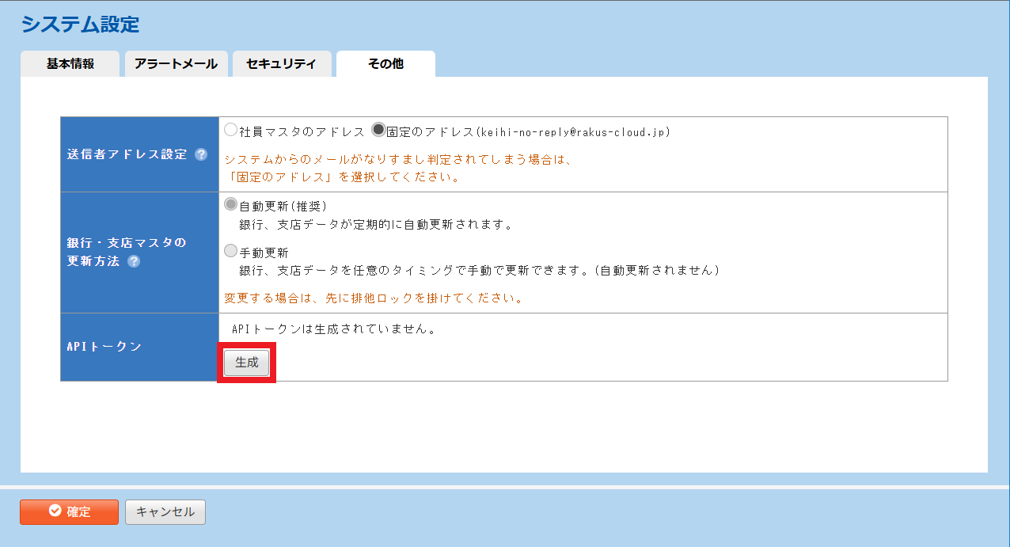The width and height of the screenshot is (1010, 547).
Task: Click the システム設定 page heading
Action: point(80,25)
